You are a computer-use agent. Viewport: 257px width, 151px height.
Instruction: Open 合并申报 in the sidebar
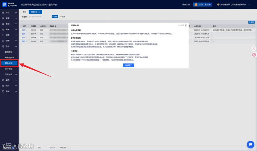coord(9,69)
